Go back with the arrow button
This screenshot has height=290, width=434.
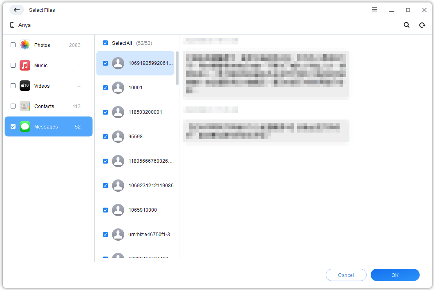17,10
